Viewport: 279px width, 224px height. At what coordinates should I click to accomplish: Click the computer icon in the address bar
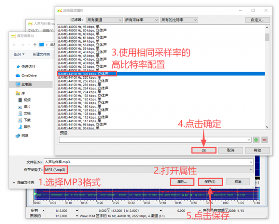41,45
